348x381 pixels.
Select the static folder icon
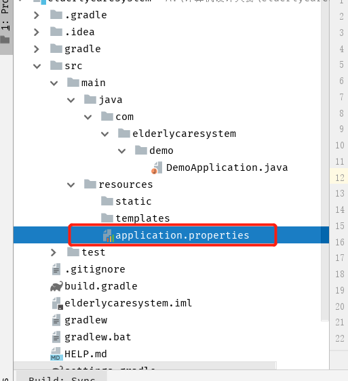click(x=107, y=201)
